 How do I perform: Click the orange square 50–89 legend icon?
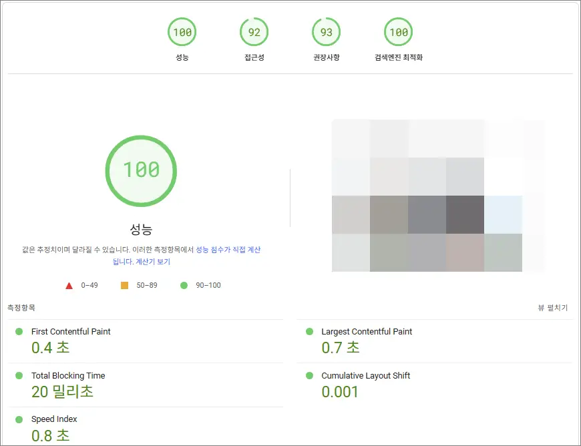pos(124,286)
